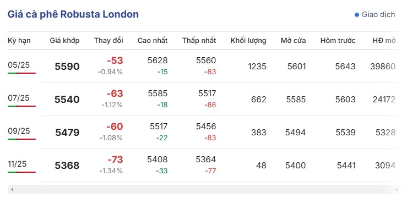Click the horizontal scrollbar track
The height and width of the screenshot is (203, 407).
click(204, 190)
